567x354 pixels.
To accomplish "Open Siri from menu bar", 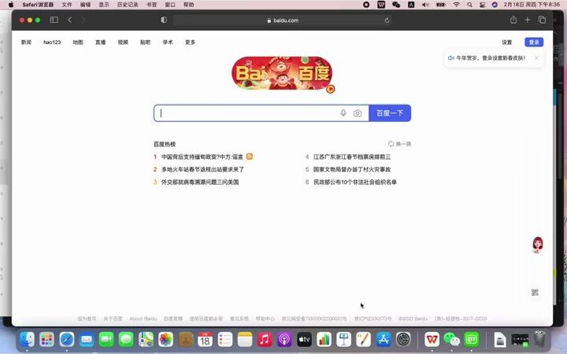I will [495, 5].
